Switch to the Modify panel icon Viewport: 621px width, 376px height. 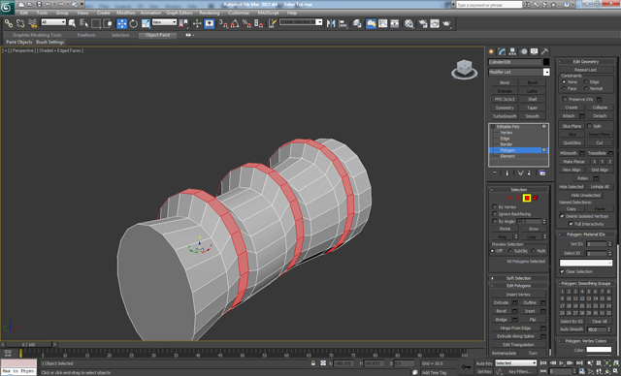coord(503,51)
